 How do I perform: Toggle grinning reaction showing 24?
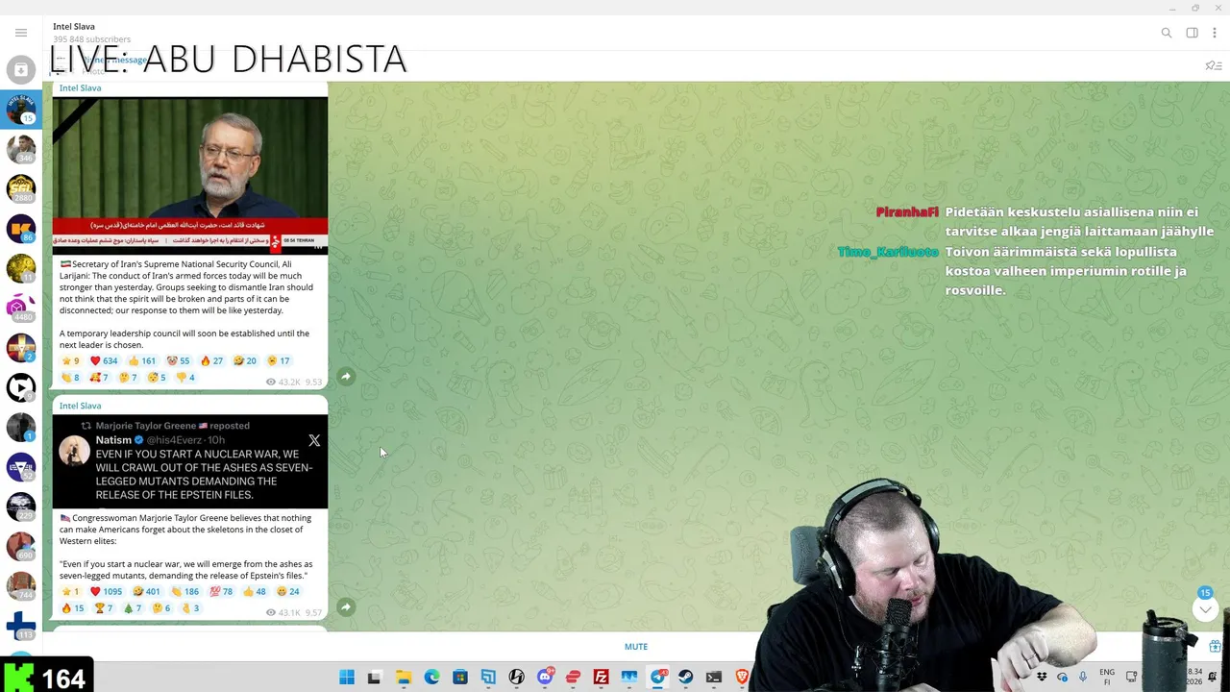click(x=288, y=592)
